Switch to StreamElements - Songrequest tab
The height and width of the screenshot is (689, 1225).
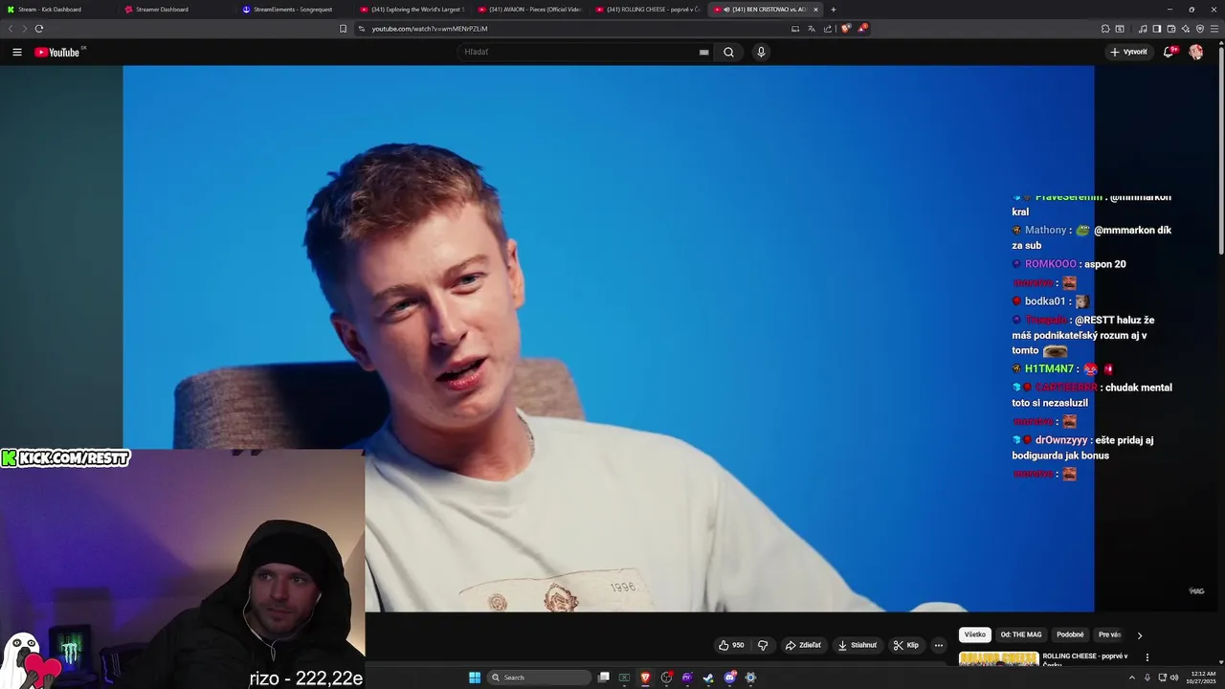point(292,10)
